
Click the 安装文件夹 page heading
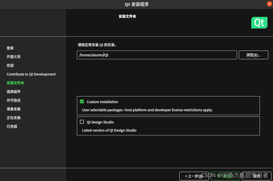[127, 16]
